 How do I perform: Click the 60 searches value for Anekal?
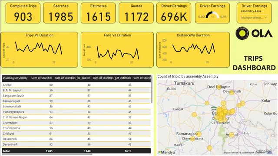tap(51, 85)
